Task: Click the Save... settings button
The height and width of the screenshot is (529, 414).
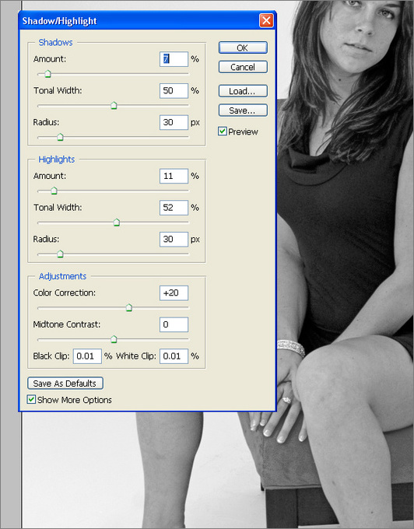Action: coord(243,110)
